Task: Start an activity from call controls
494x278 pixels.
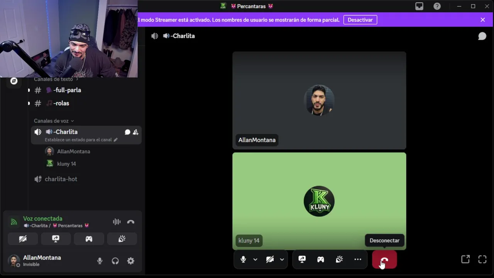Action: 321,259
